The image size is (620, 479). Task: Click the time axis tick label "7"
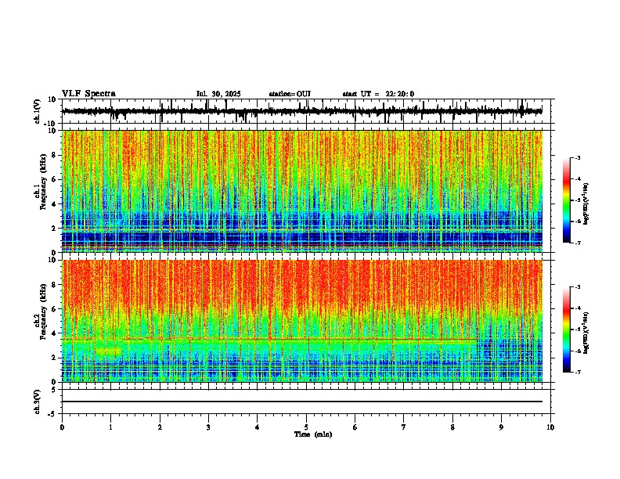coord(404,427)
